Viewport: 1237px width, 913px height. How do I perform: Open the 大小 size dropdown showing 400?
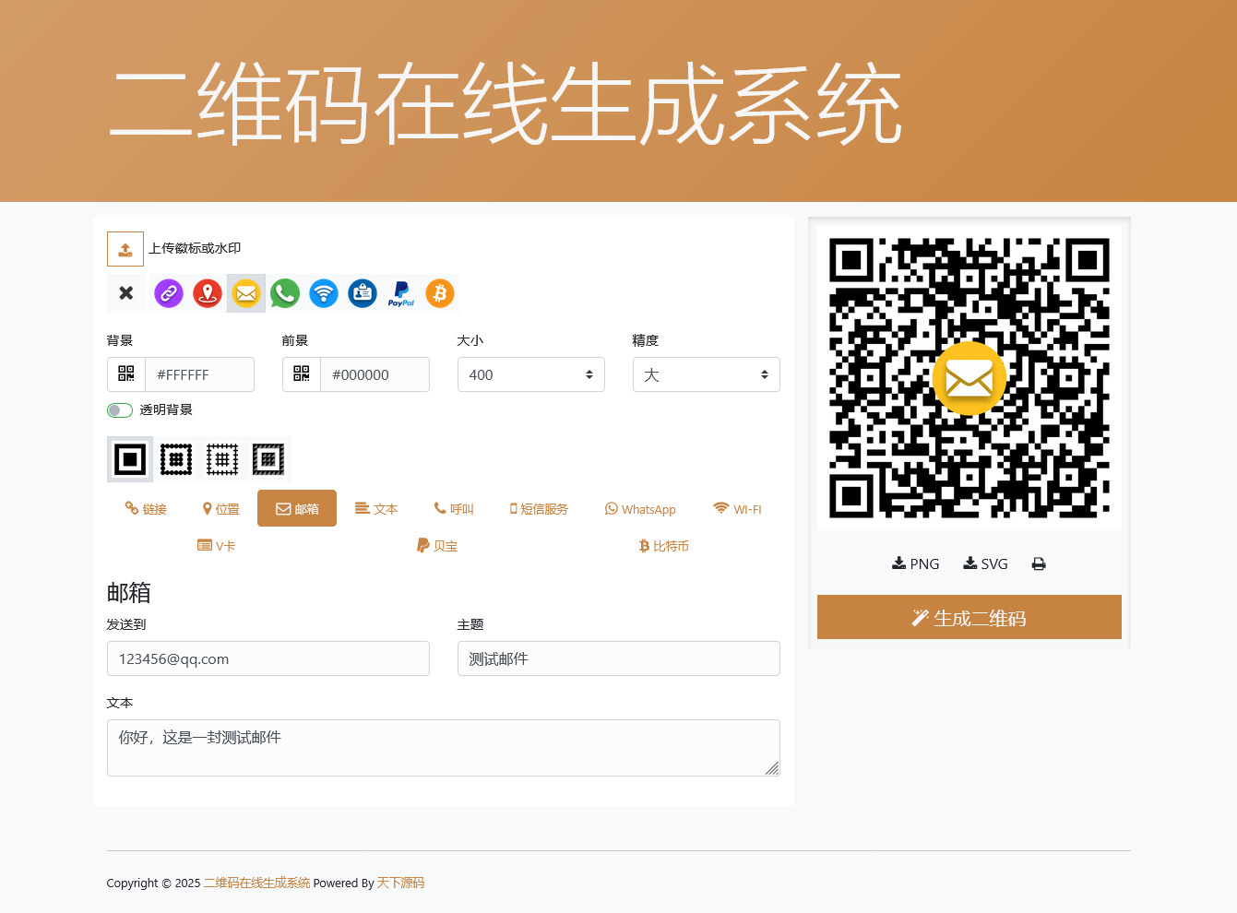(530, 374)
